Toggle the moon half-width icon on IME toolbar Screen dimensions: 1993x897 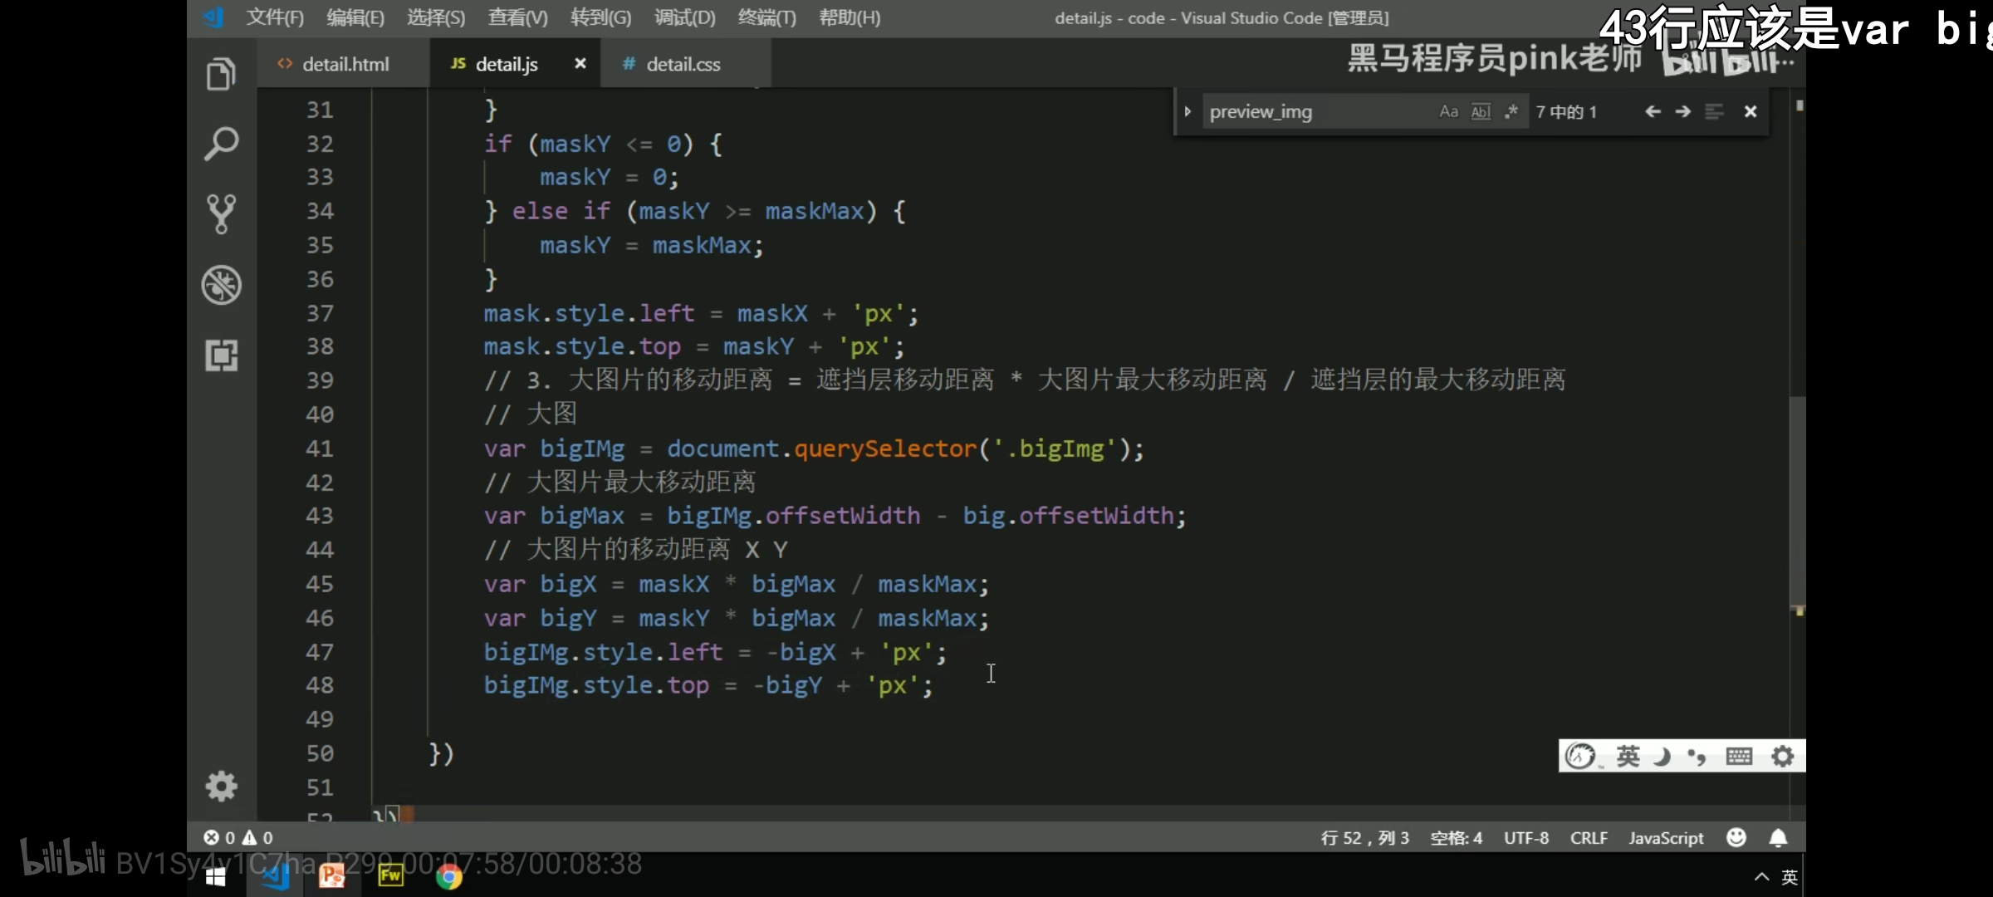tap(1662, 756)
